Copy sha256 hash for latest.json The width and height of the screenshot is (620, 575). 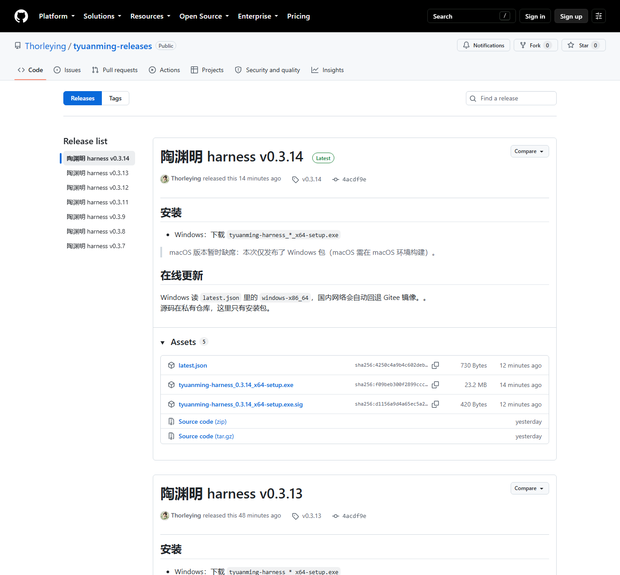[x=435, y=365]
